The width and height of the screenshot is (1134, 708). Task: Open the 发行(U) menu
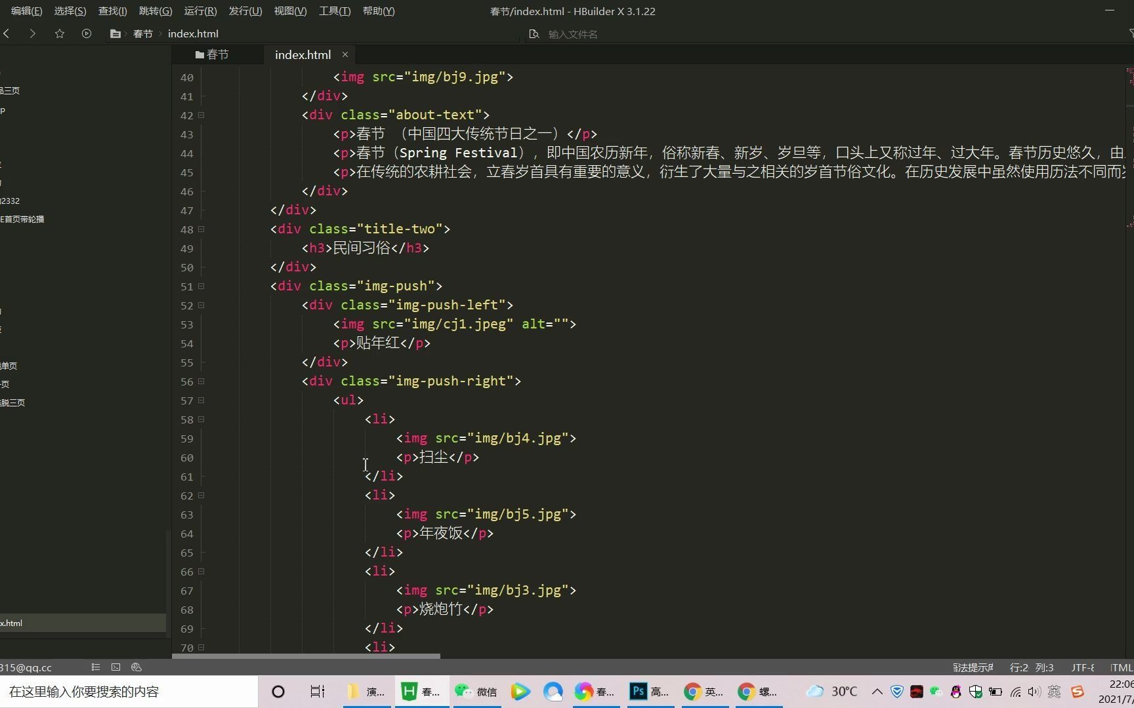click(245, 11)
